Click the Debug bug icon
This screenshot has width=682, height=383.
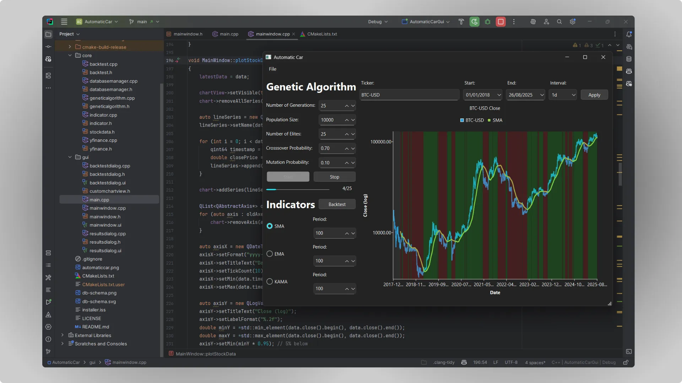pyautogui.click(x=488, y=22)
